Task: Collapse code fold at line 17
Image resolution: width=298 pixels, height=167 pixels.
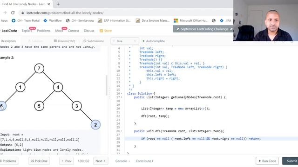Action: (x=122, y=97)
